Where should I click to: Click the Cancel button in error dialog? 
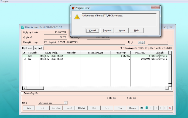pyautogui.click(x=93, y=31)
